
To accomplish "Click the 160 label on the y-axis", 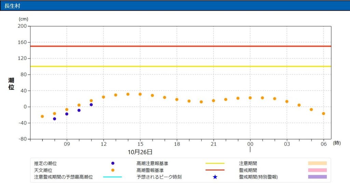I will [x=22, y=42].
